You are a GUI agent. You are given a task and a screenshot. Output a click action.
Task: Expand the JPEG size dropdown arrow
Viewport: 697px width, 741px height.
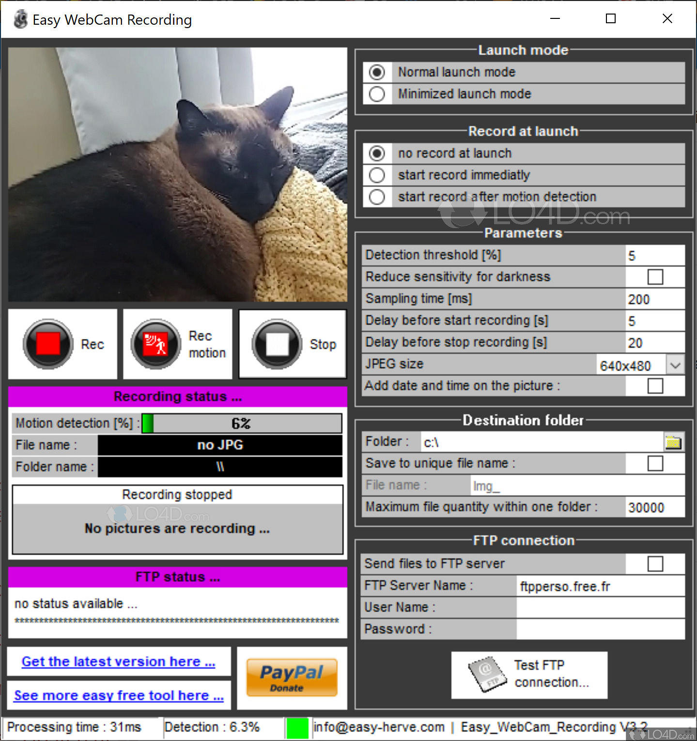tap(676, 365)
